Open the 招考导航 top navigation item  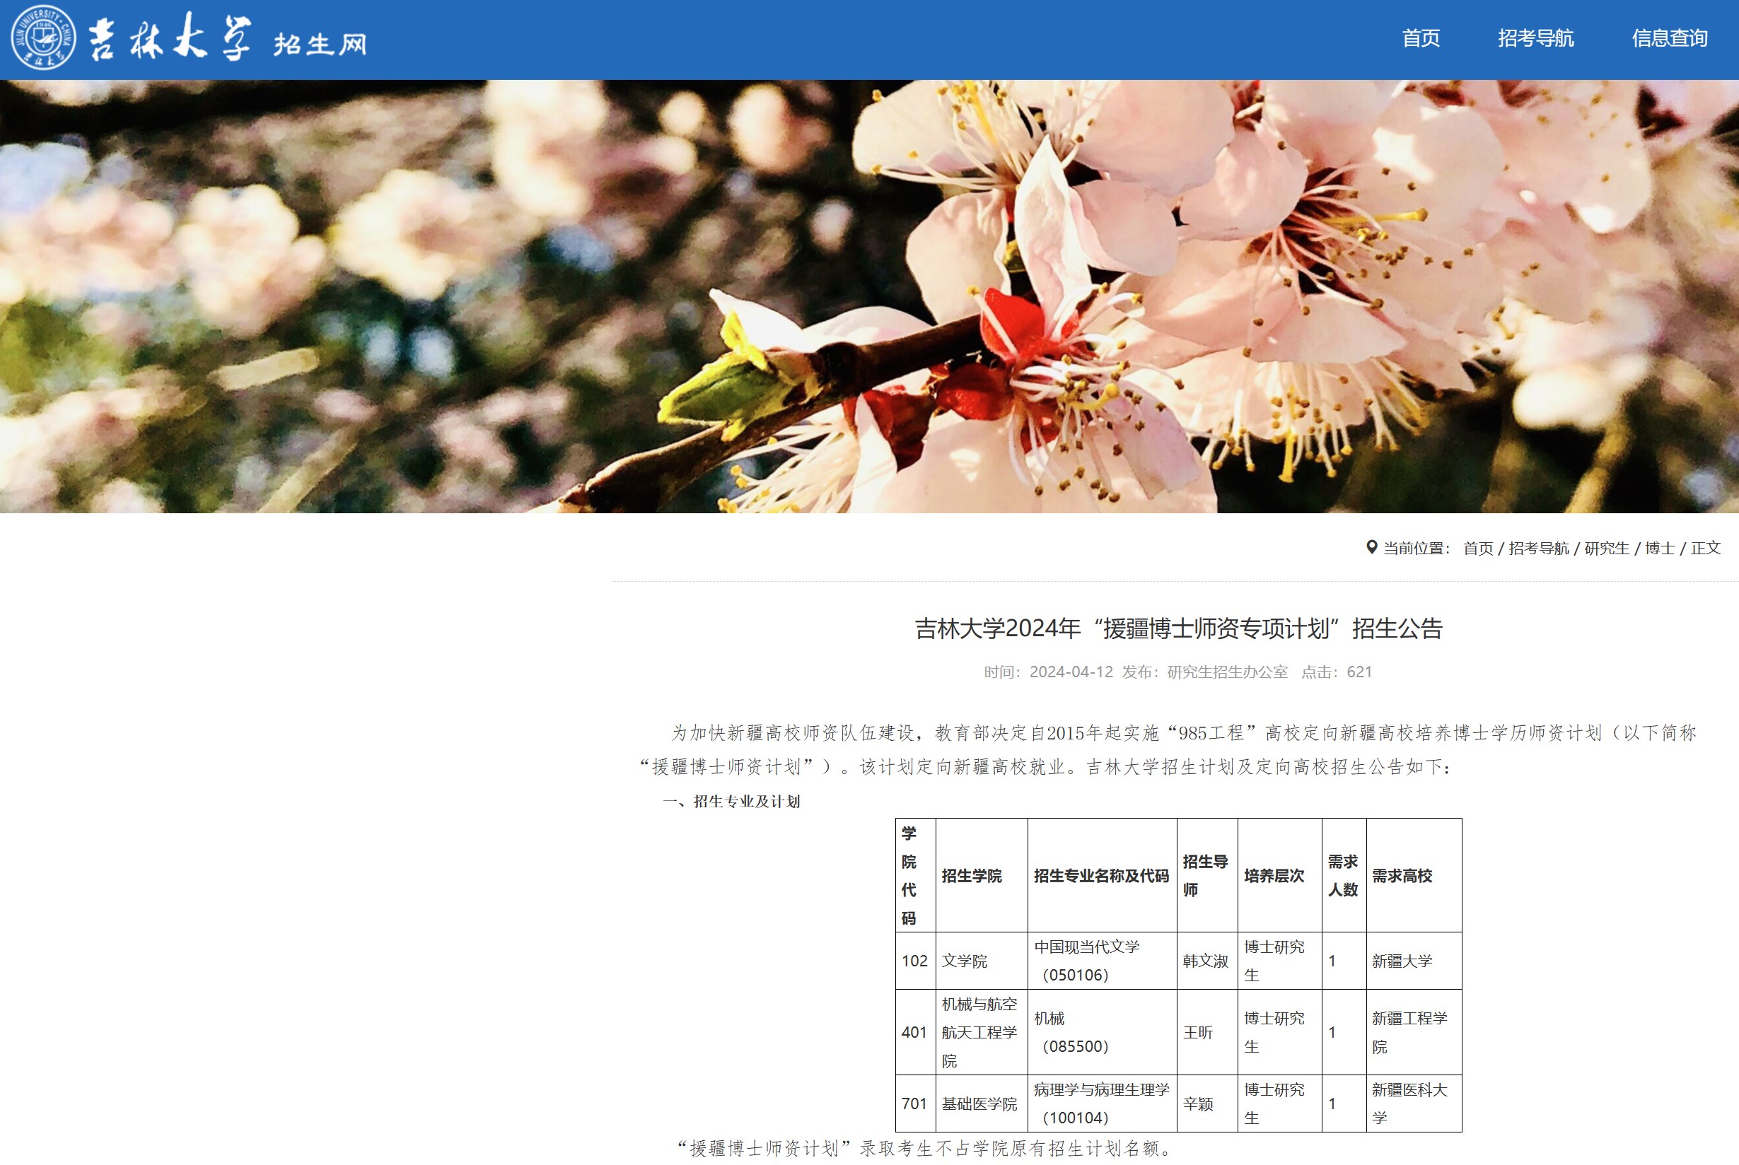1535,38
